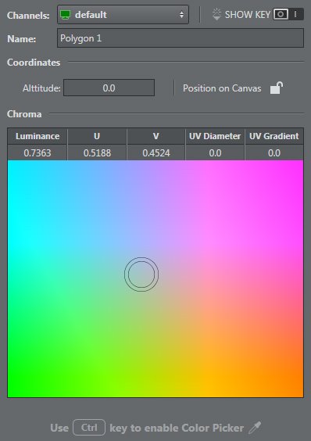Edit the U value 0.5188
Image resolution: width=311 pixels, height=441 pixels.
(x=97, y=152)
